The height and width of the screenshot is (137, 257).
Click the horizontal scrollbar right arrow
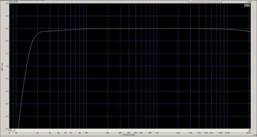(x=250, y=130)
